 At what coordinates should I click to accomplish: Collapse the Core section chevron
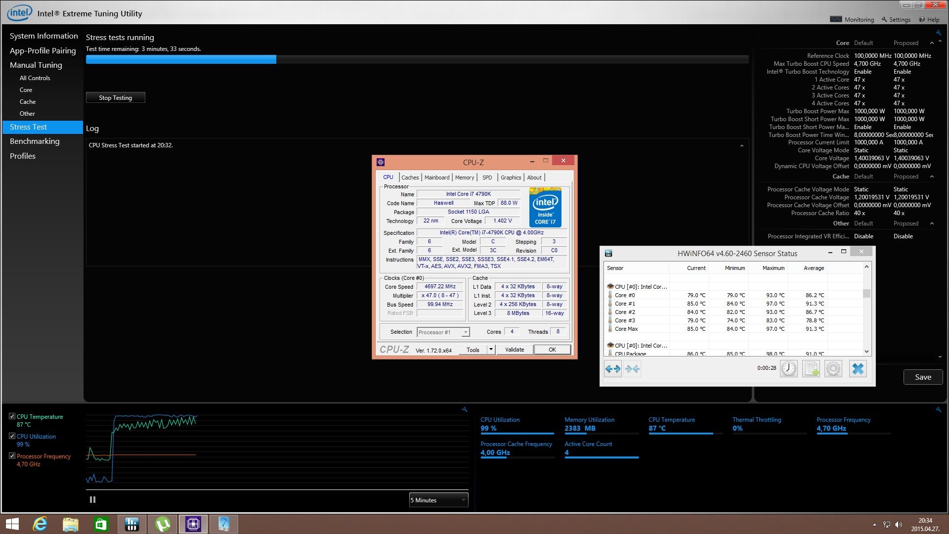click(932, 43)
